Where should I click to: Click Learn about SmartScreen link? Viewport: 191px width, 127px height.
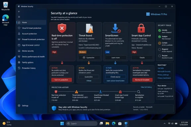(x=115, y=81)
